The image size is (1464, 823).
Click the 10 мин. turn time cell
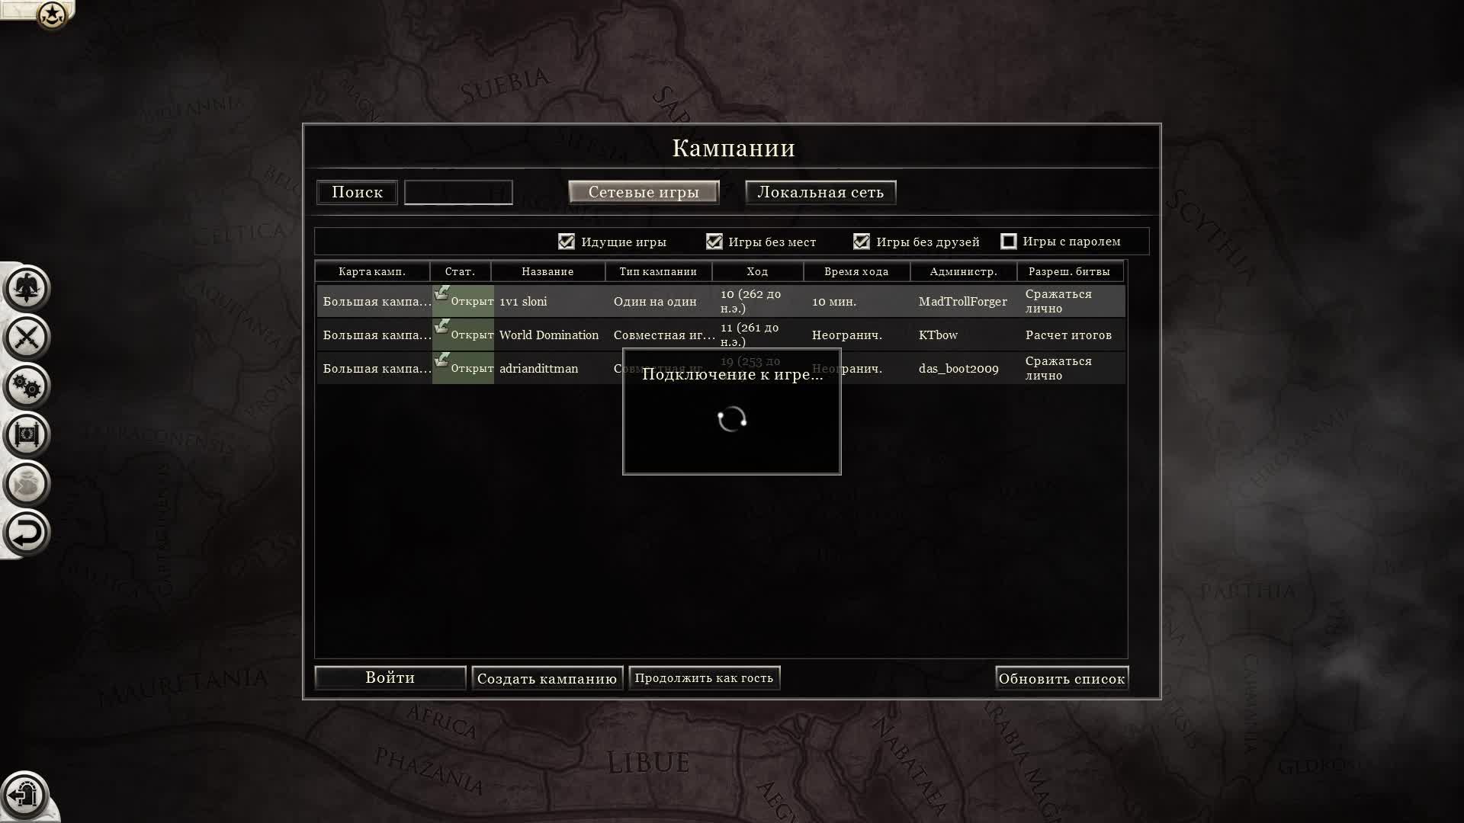(834, 301)
